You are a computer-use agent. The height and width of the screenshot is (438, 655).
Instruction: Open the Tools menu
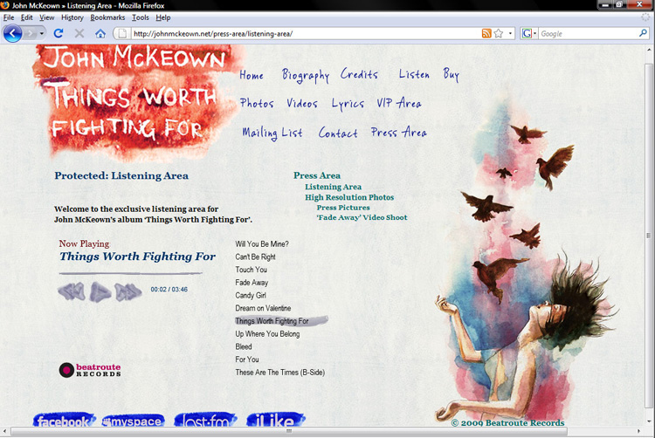[141, 17]
